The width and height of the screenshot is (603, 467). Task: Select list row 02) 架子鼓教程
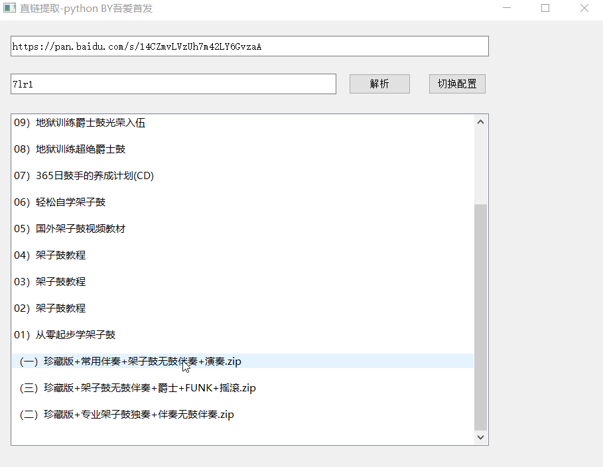click(x=243, y=308)
